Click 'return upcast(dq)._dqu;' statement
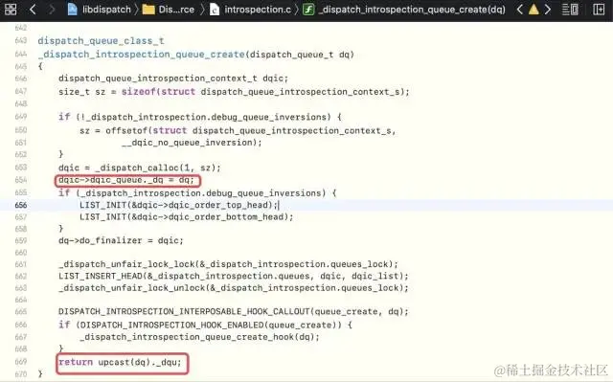This screenshot has width=613, height=382. pos(120,362)
